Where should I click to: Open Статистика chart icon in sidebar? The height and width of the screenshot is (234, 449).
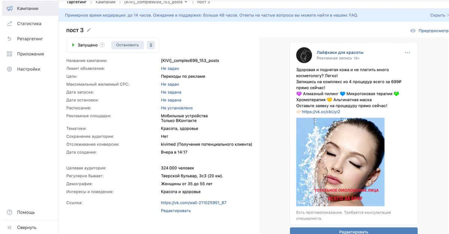tap(10, 24)
